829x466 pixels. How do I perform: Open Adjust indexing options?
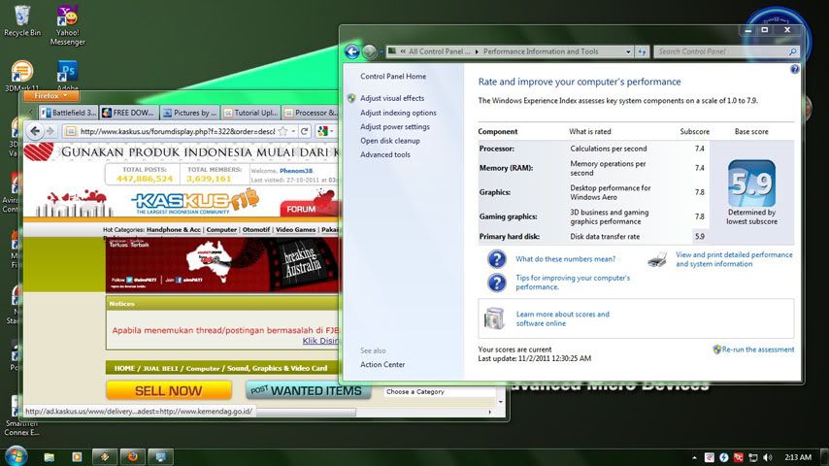[x=398, y=113]
